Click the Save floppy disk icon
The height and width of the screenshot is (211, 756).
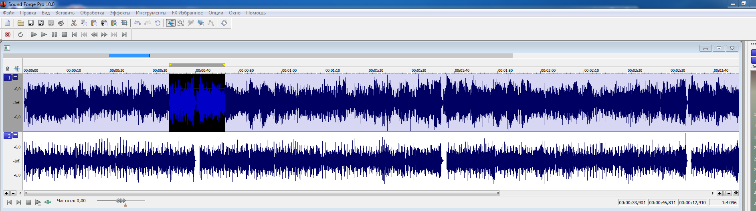30,23
